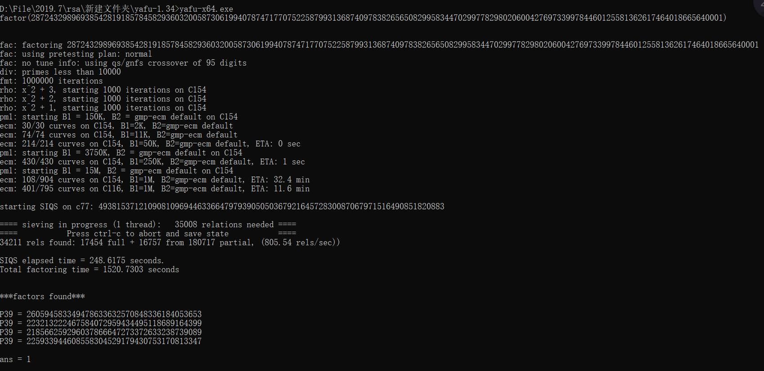Image resolution: width=764 pixels, height=371 pixels.
Task: Click the yafu-x64.exe command text
Action: [206, 9]
